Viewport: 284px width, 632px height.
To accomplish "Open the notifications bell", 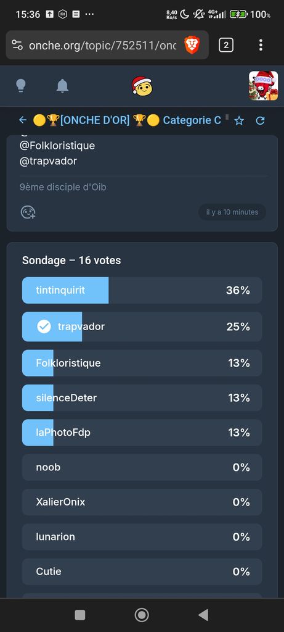I will 62,86.
